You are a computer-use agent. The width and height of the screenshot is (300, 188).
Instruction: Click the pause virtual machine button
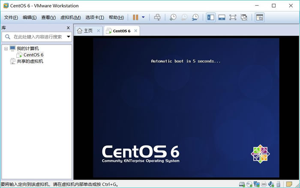tap(135, 18)
